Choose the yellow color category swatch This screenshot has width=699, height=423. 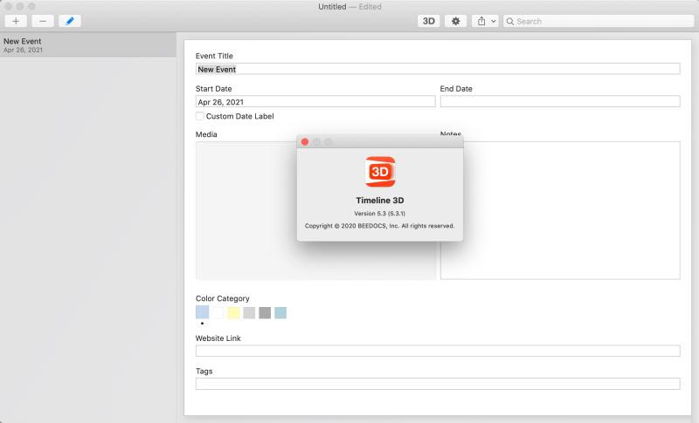(233, 313)
